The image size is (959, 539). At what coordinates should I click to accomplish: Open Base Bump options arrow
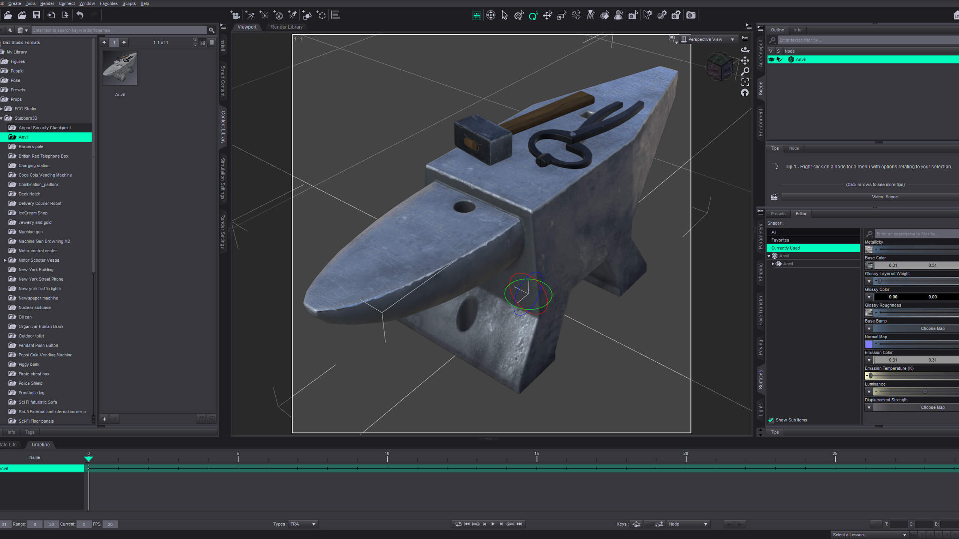coord(869,329)
